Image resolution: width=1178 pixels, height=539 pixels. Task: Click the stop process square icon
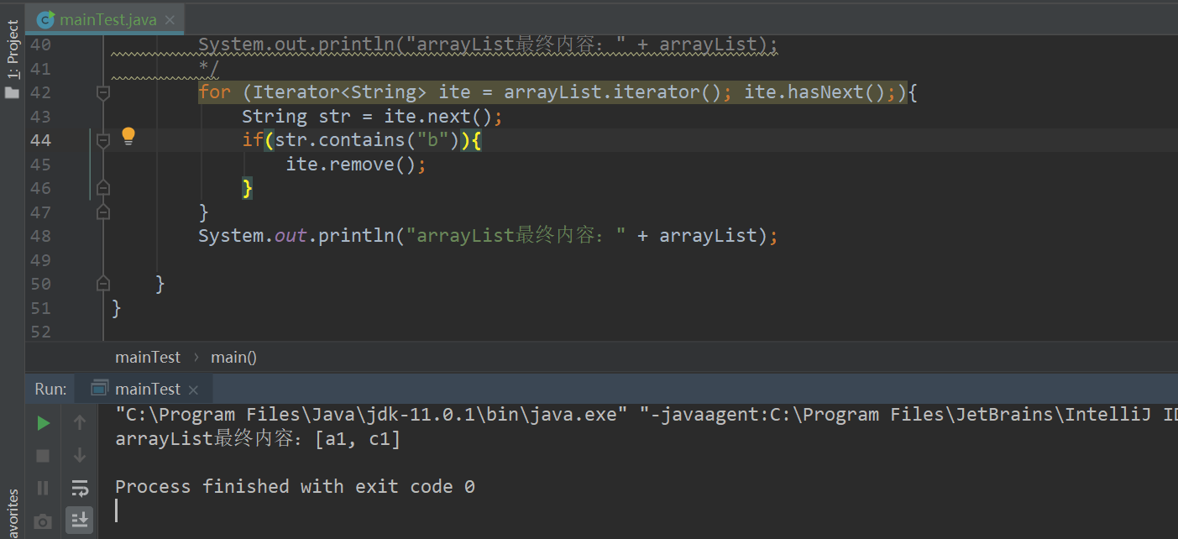click(44, 455)
